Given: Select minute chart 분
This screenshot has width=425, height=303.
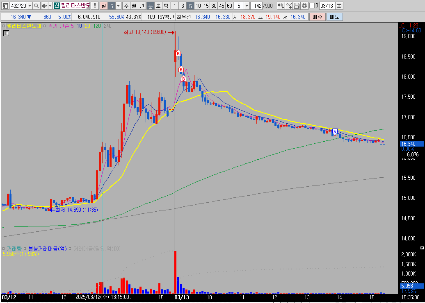Looking at the screenshot, I should [x=151, y=5].
